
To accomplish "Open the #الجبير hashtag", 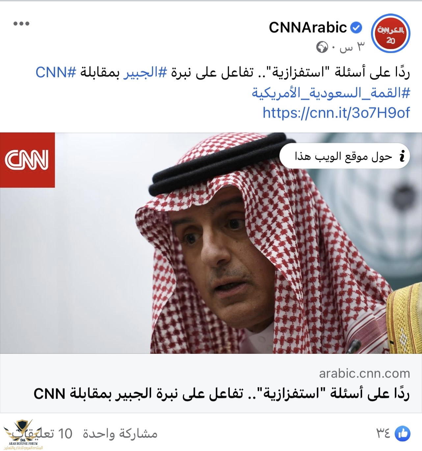I will [x=145, y=72].
